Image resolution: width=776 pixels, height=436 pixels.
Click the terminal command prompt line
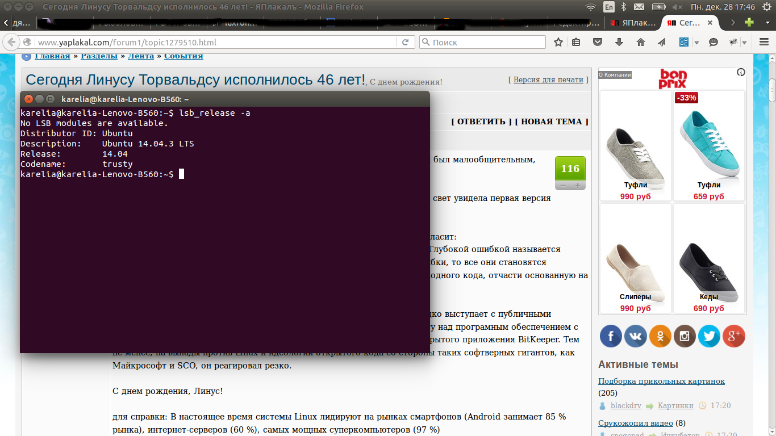click(102, 174)
